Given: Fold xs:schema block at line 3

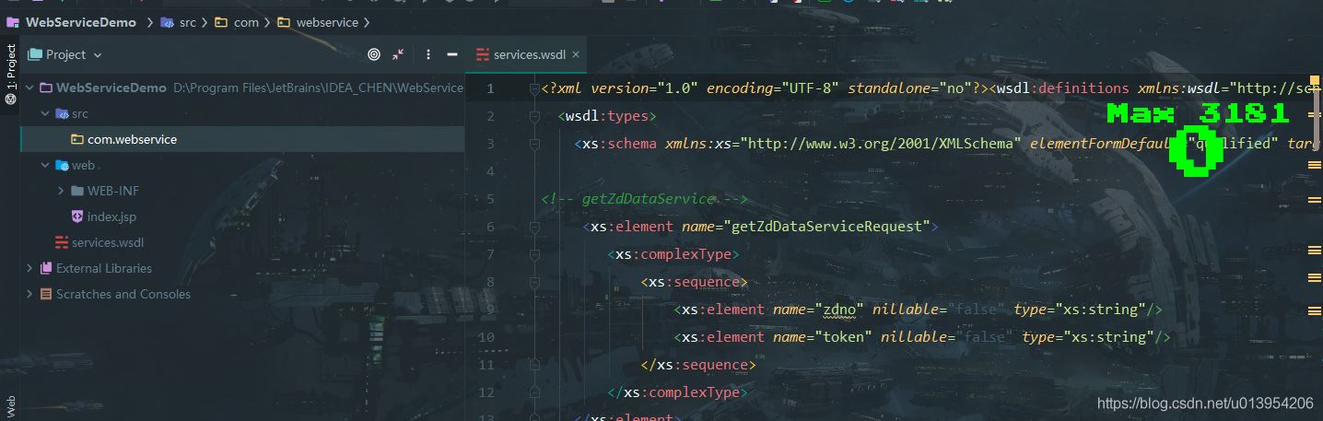Looking at the screenshot, I should (x=534, y=144).
